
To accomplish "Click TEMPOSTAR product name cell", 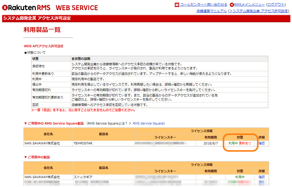I will click(104, 143).
